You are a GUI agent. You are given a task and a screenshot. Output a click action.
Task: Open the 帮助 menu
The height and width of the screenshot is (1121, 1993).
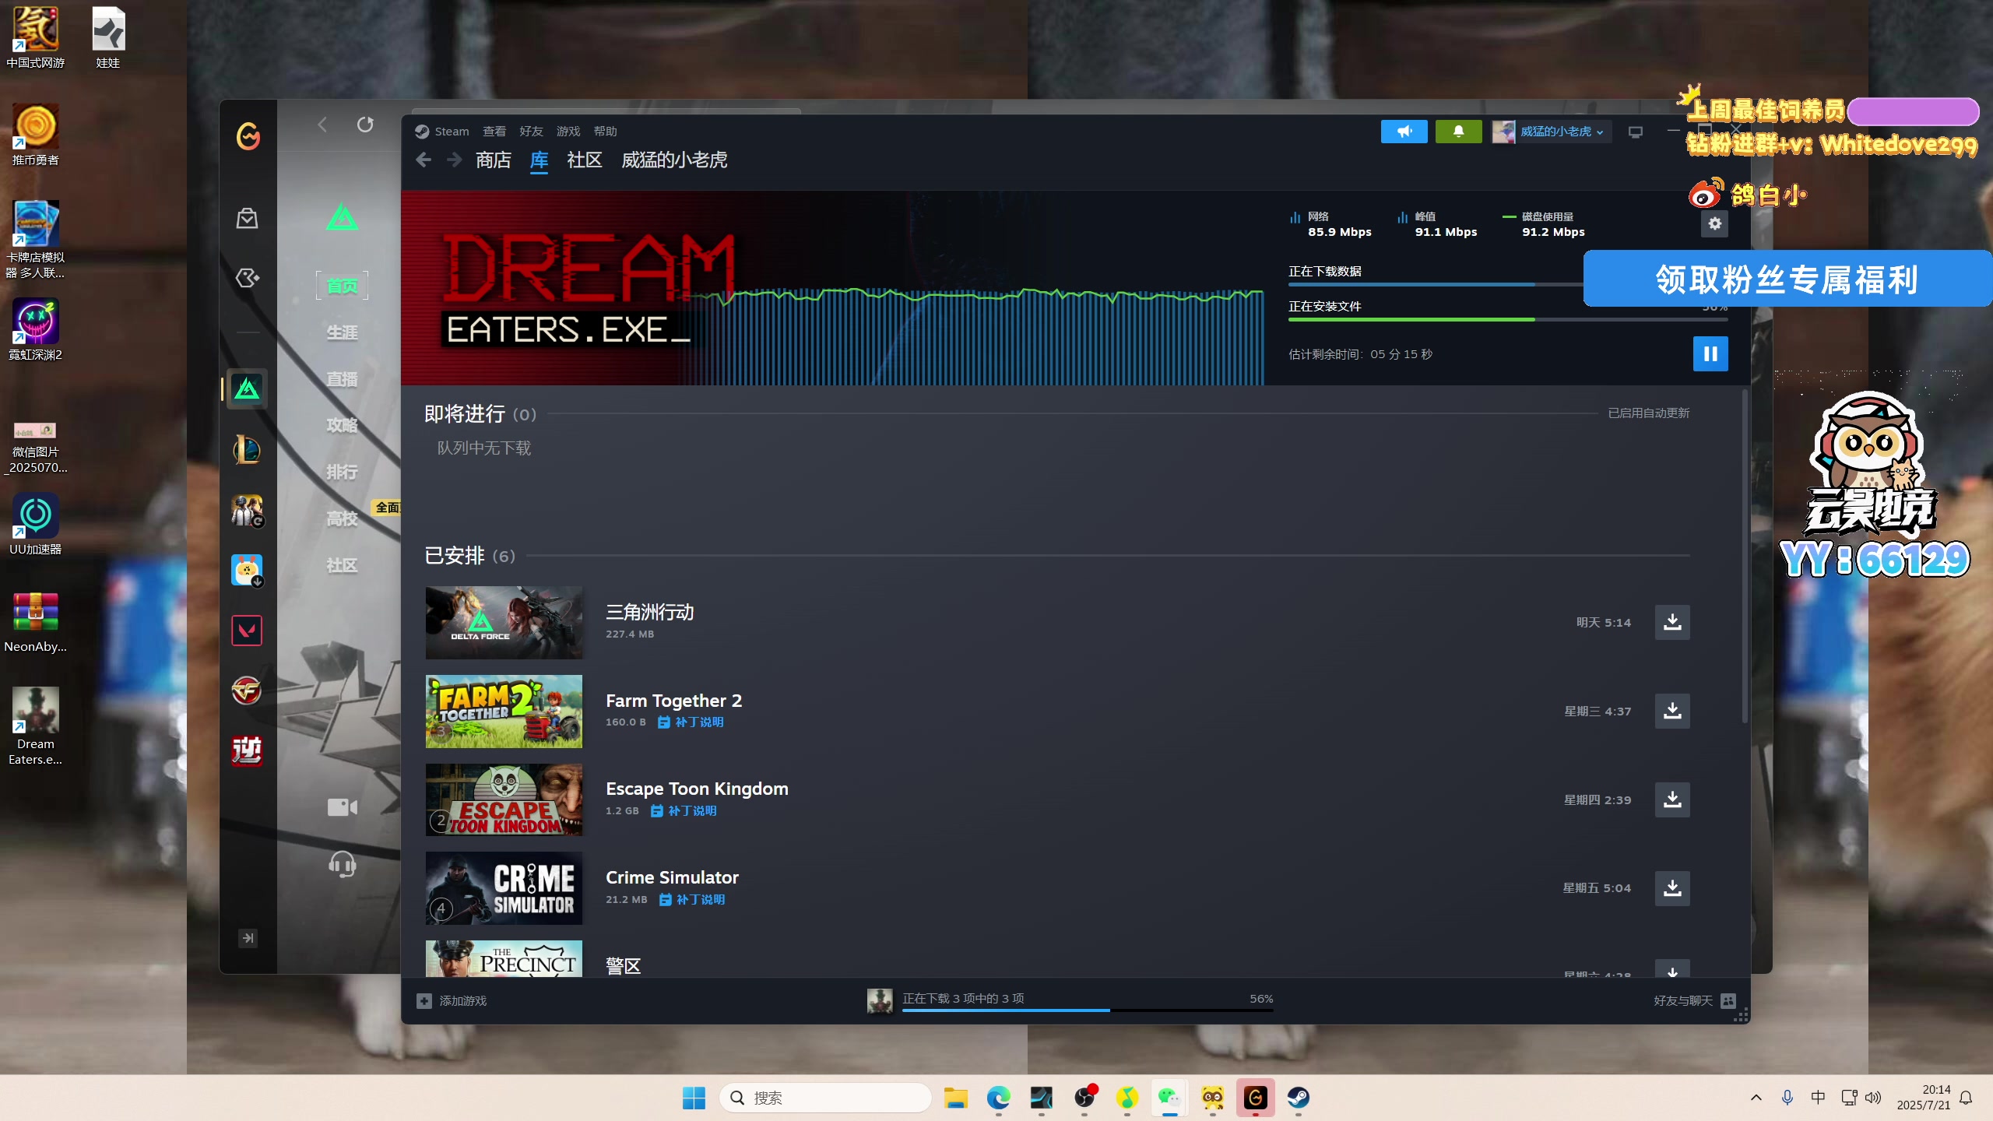tap(605, 132)
